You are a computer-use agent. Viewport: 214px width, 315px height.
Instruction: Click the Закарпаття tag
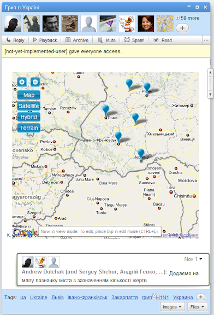(124, 297)
